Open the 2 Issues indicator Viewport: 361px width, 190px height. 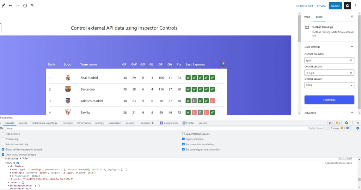point(341,128)
